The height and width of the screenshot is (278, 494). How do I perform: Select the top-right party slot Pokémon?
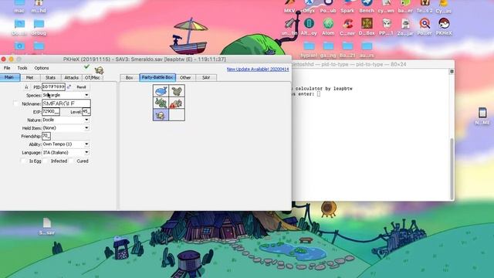[177, 91]
